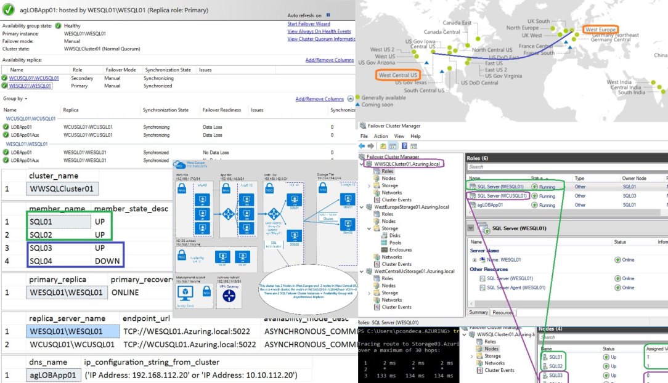Open View Always On Health Events

[x=319, y=31]
